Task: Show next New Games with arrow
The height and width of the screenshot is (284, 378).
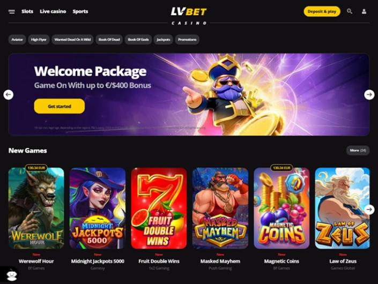Action: tap(369, 210)
